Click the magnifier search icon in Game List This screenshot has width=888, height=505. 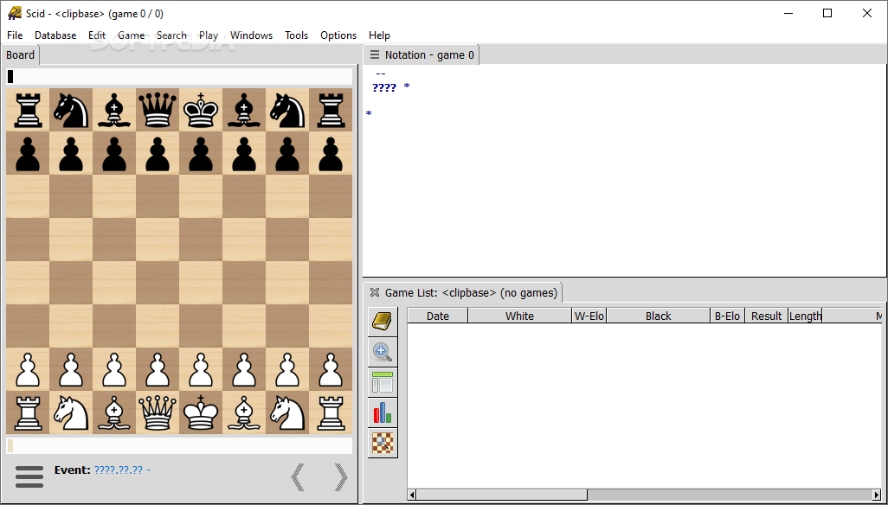click(x=383, y=352)
